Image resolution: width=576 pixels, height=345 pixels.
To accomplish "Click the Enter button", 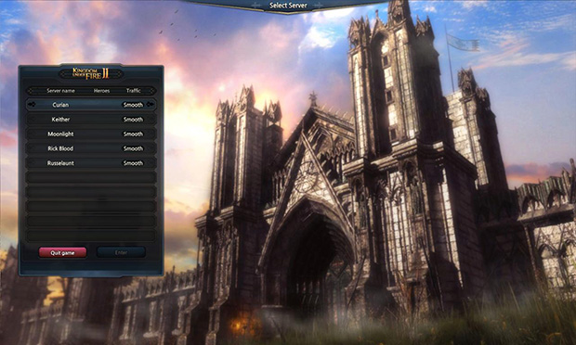I will click(121, 252).
